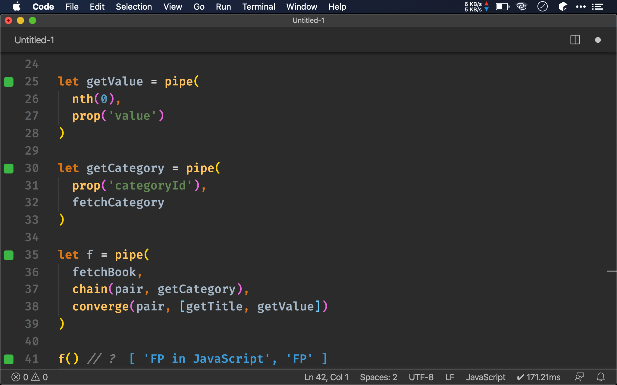617x385 pixels.
Task: Click the vertical scrollbar overview ruler
Action: pos(612,211)
